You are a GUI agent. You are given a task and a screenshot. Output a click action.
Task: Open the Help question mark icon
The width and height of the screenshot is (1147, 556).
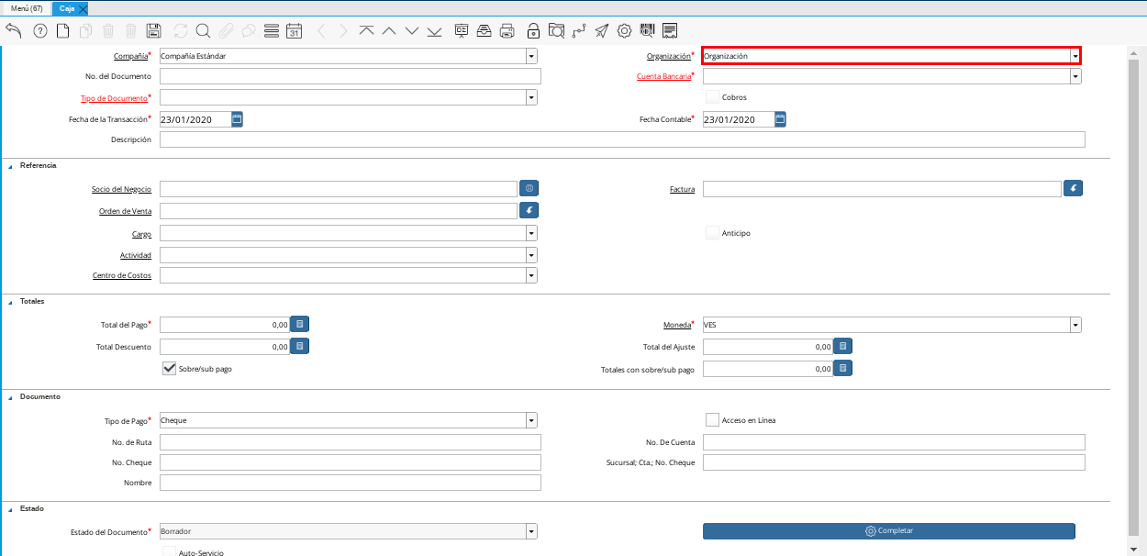pos(39,30)
